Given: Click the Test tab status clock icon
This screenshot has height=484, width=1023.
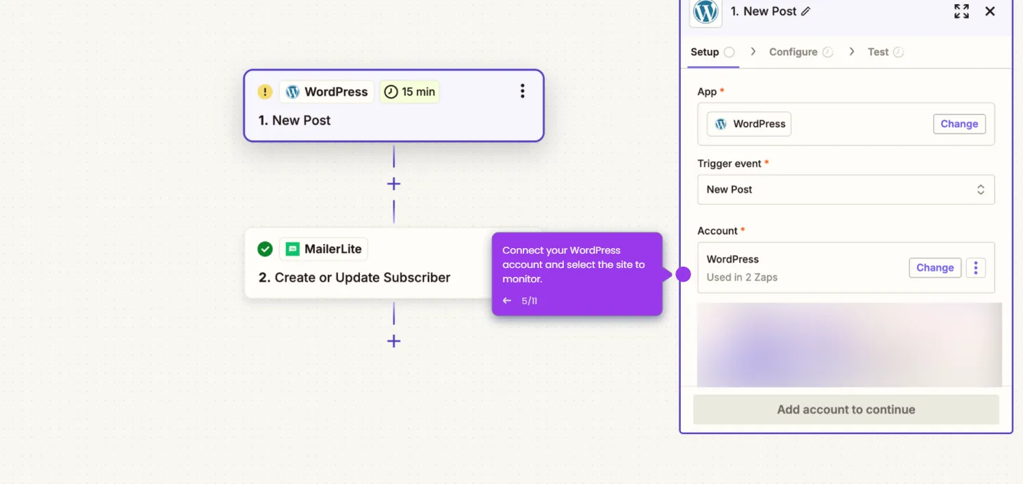Looking at the screenshot, I should (x=898, y=52).
